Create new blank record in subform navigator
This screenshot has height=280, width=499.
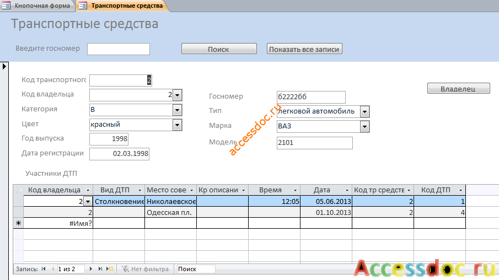[110, 269]
